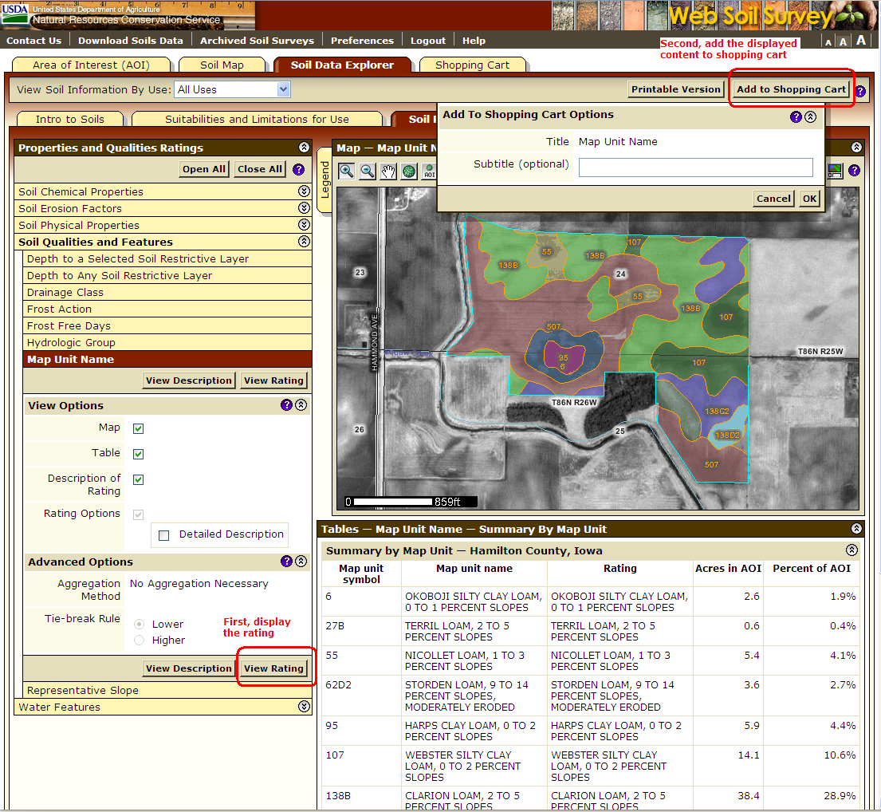
Task: Open help for Add To Shopping Cart Options
Action: click(x=796, y=117)
